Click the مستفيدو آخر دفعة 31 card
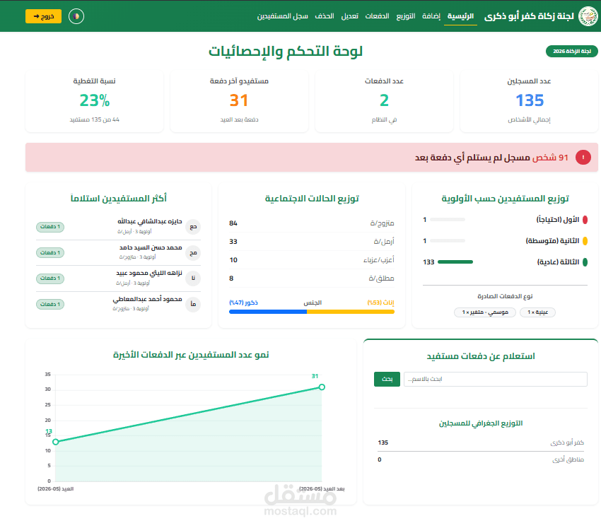Viewport: 601px width, 528px height. coord(239,102)
